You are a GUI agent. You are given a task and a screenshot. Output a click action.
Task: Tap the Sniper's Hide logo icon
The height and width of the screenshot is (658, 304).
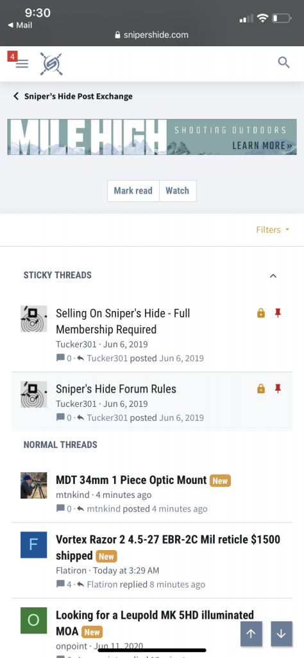pos(51,64)
